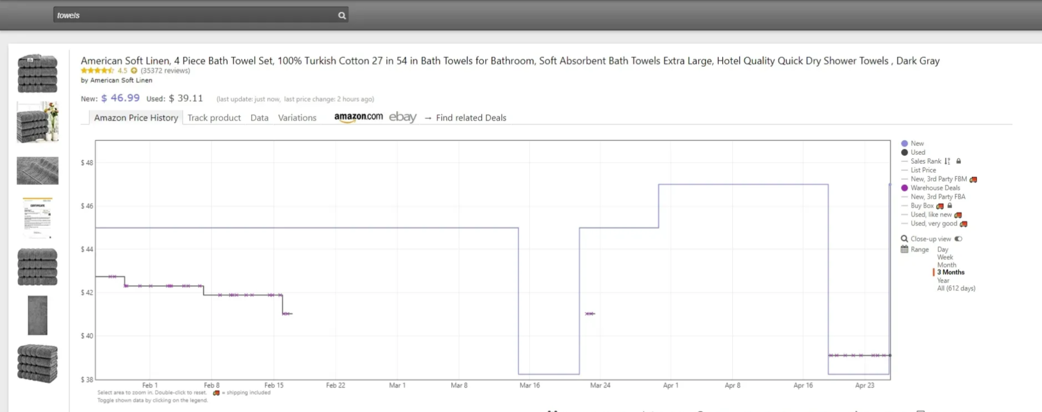
Task: Select the last towels thumbnail at the bottom
Action: click(x=37, y=364)
